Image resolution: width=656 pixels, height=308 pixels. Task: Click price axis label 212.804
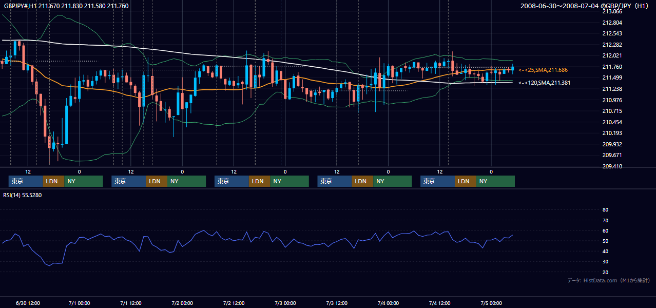pos(611,23)
